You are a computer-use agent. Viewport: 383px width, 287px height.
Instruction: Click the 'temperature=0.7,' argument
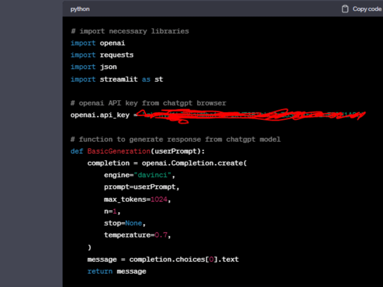pos(137,235)
